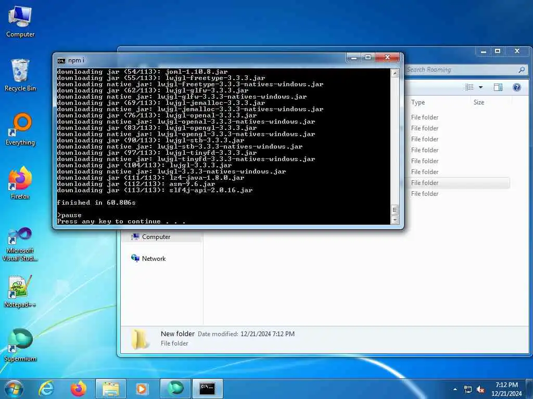This screenshot has width=533, height=399.
Task: Maximize the npm i console window
Action: [368, 57]
